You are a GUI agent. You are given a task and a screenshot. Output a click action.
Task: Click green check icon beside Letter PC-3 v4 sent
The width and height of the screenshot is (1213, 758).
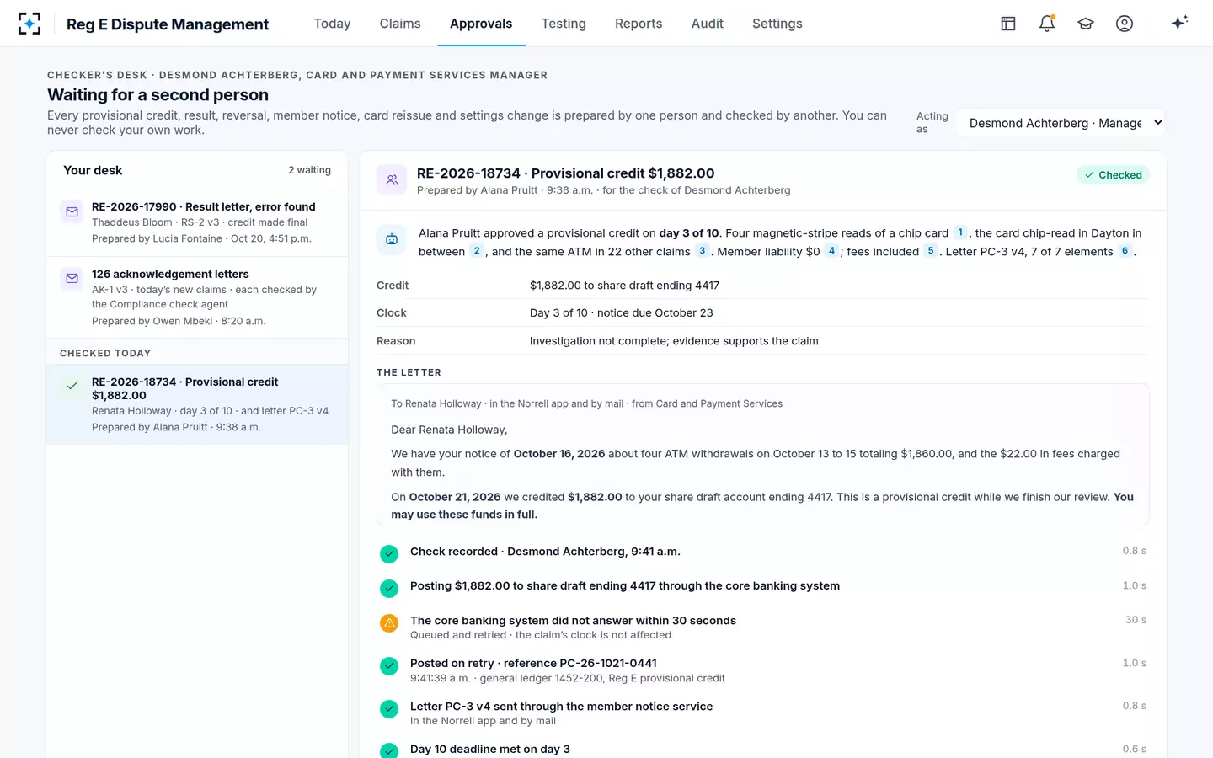click(389, 708)
